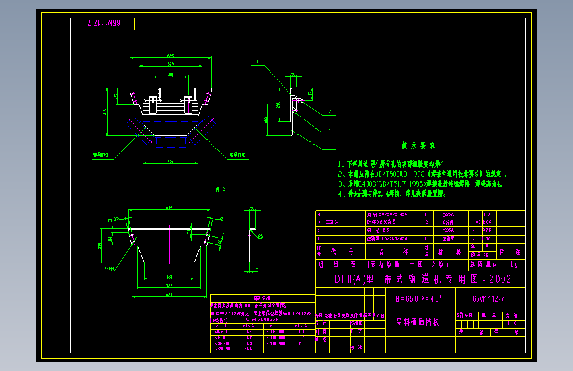Click the "代号" column header
This screenshot has height=371, width=573.
click(x=342, y=252)
